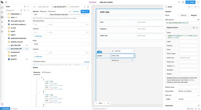Screen dimensions: 201x110
Task: Expand the other folder
Action: click(7, 17)
